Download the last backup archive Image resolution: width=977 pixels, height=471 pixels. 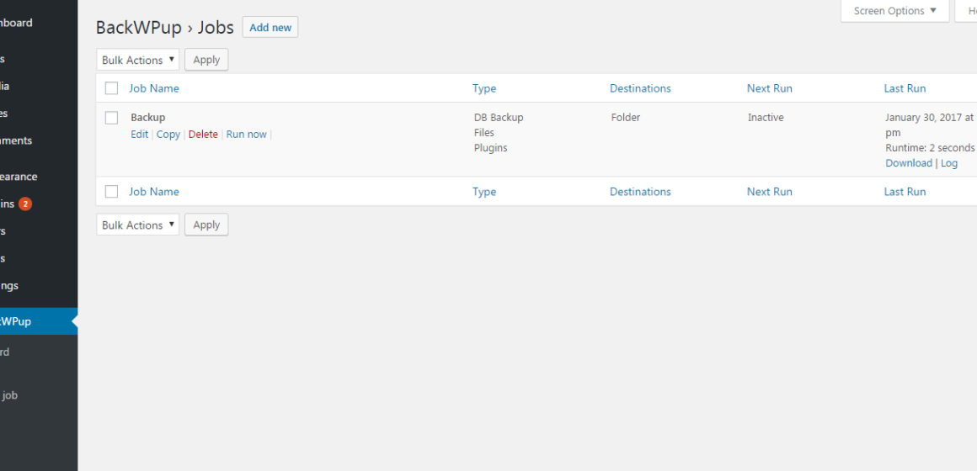pyautogui.click(x=909, y=163)
